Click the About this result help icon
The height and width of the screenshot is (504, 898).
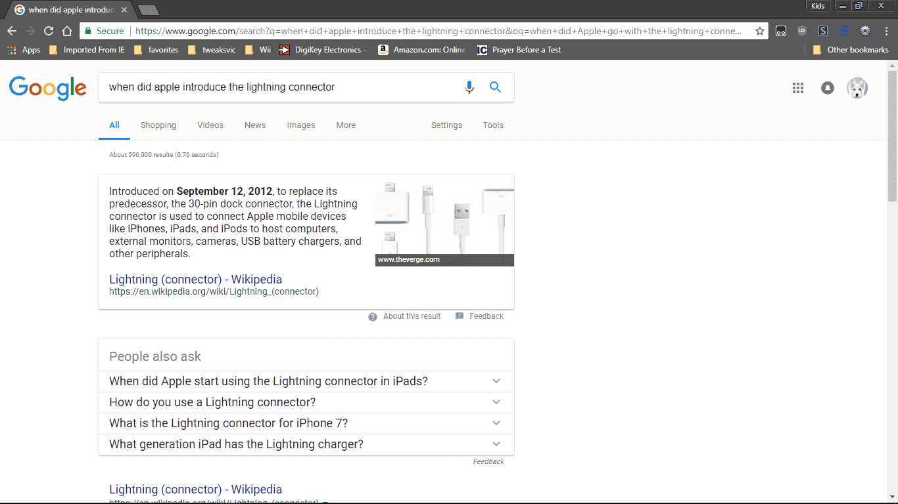[373, 316]
